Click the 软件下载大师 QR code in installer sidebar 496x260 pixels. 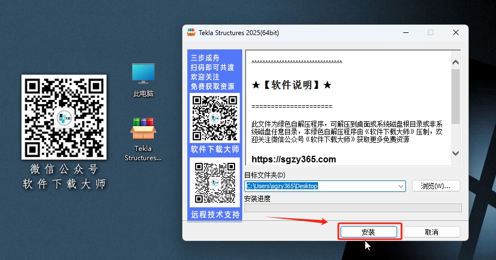pyautogui.click(x=215, y=118)
